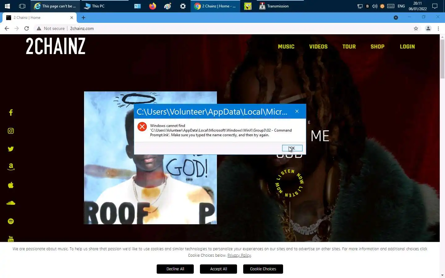Open the touch keyboard tray icon
The width and height of the screenshot is (445, 278).
point(391,6)
